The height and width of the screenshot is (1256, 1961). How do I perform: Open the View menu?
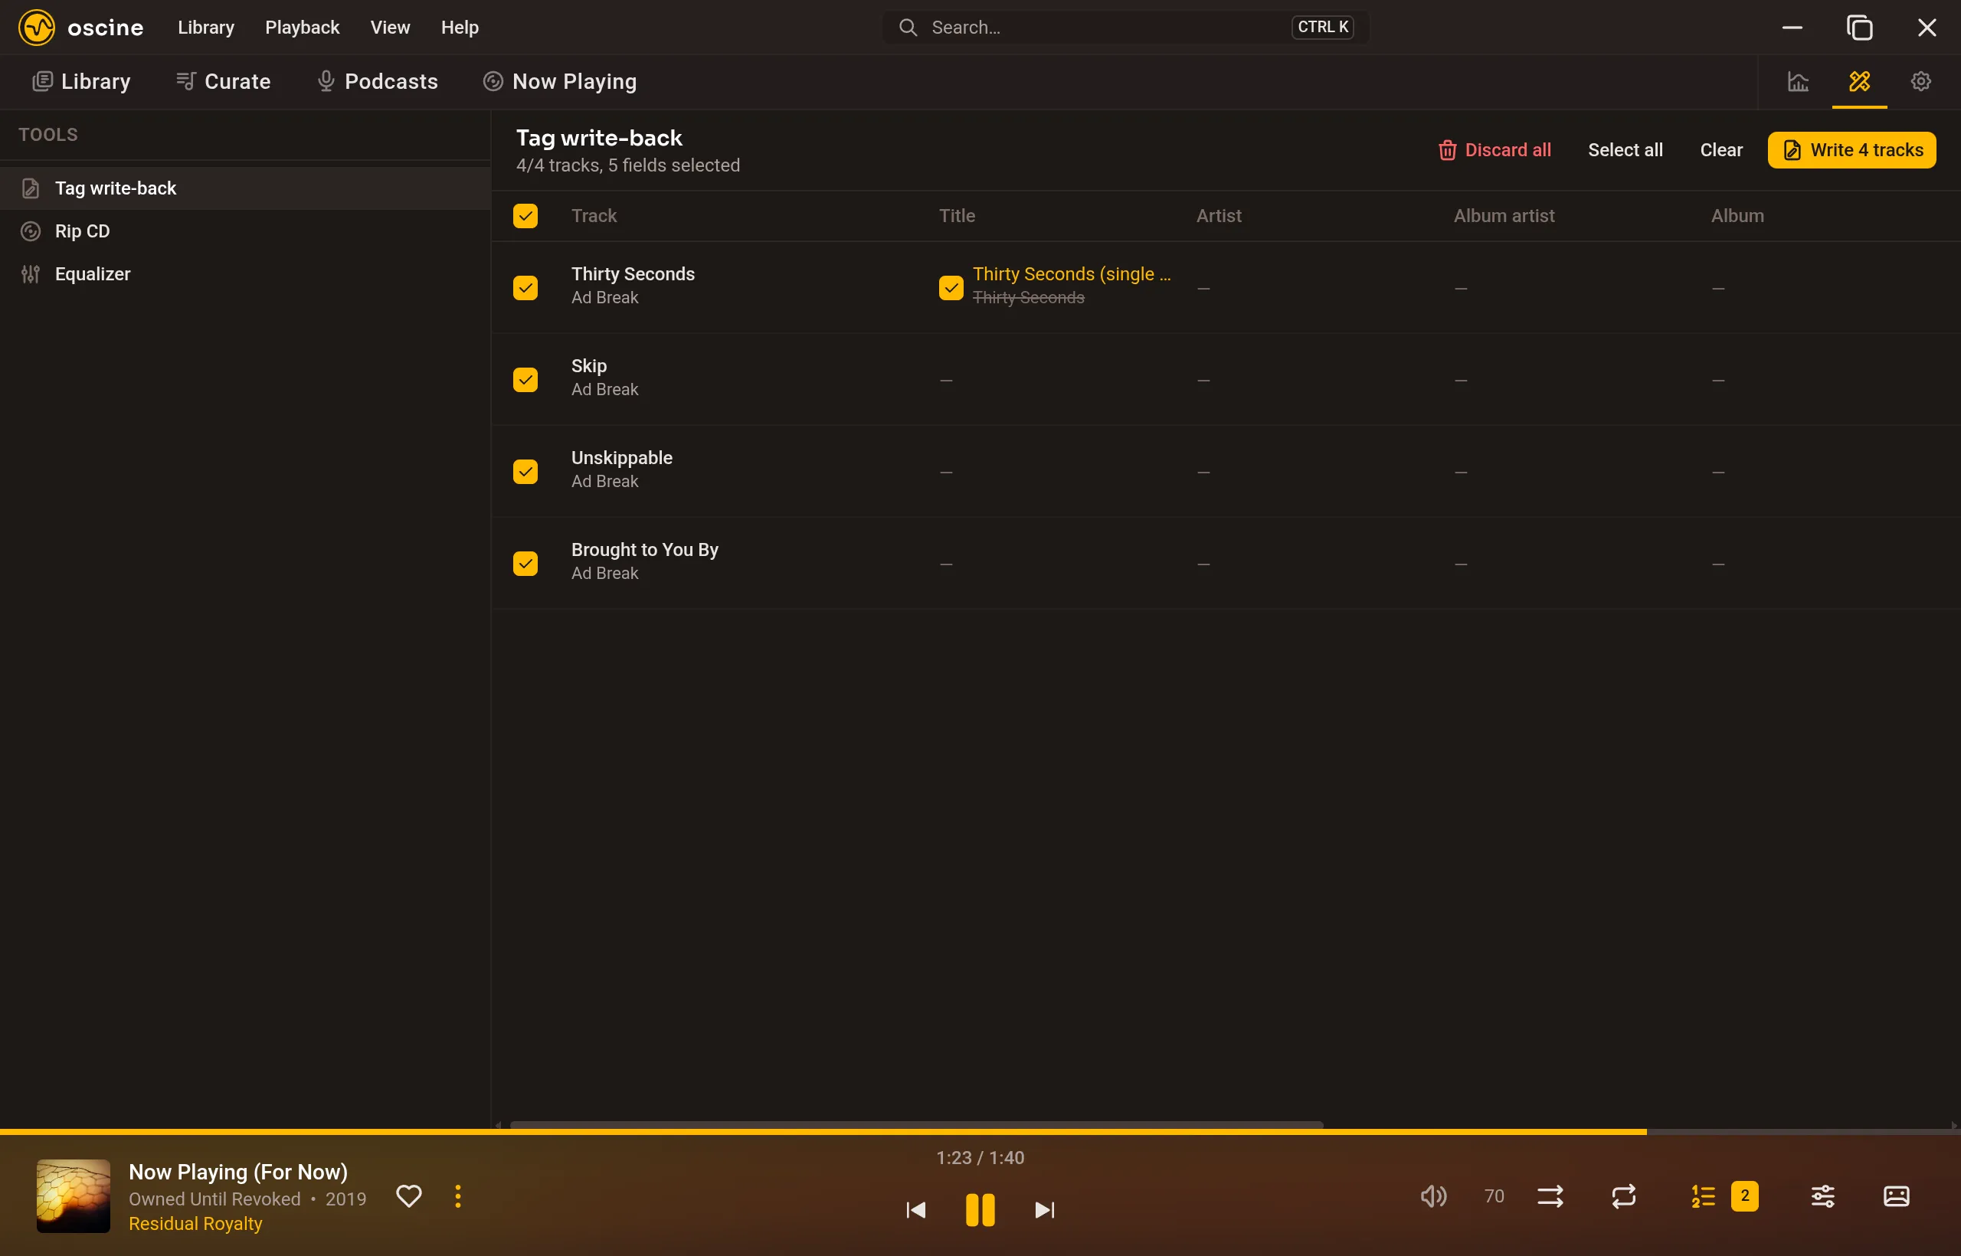(x=390, y=27)
